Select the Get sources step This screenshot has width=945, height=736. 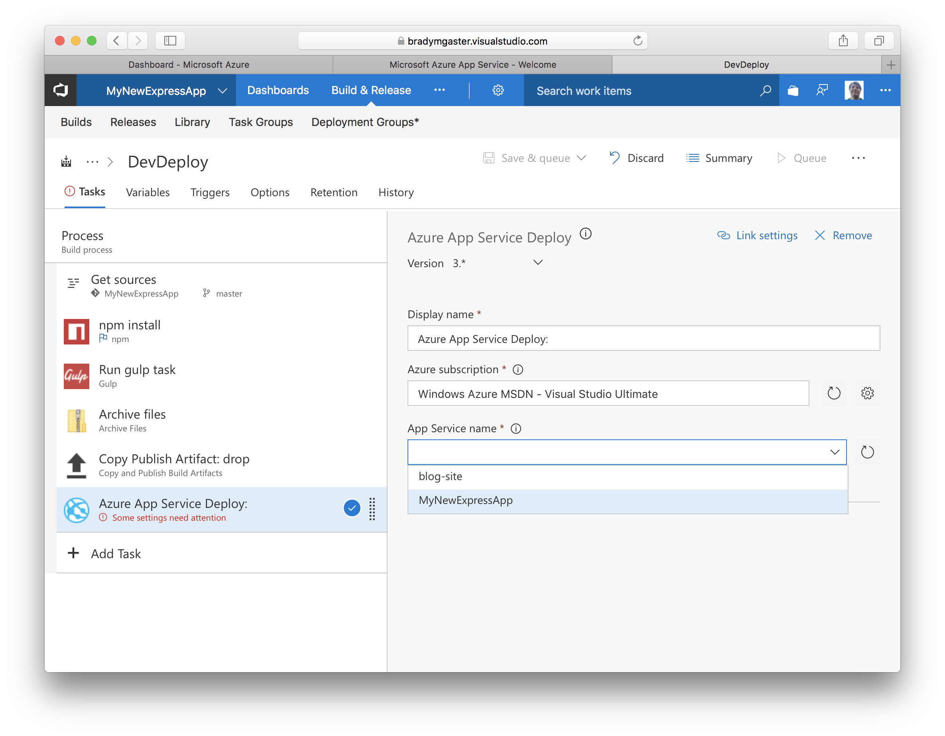coord(222,285)
